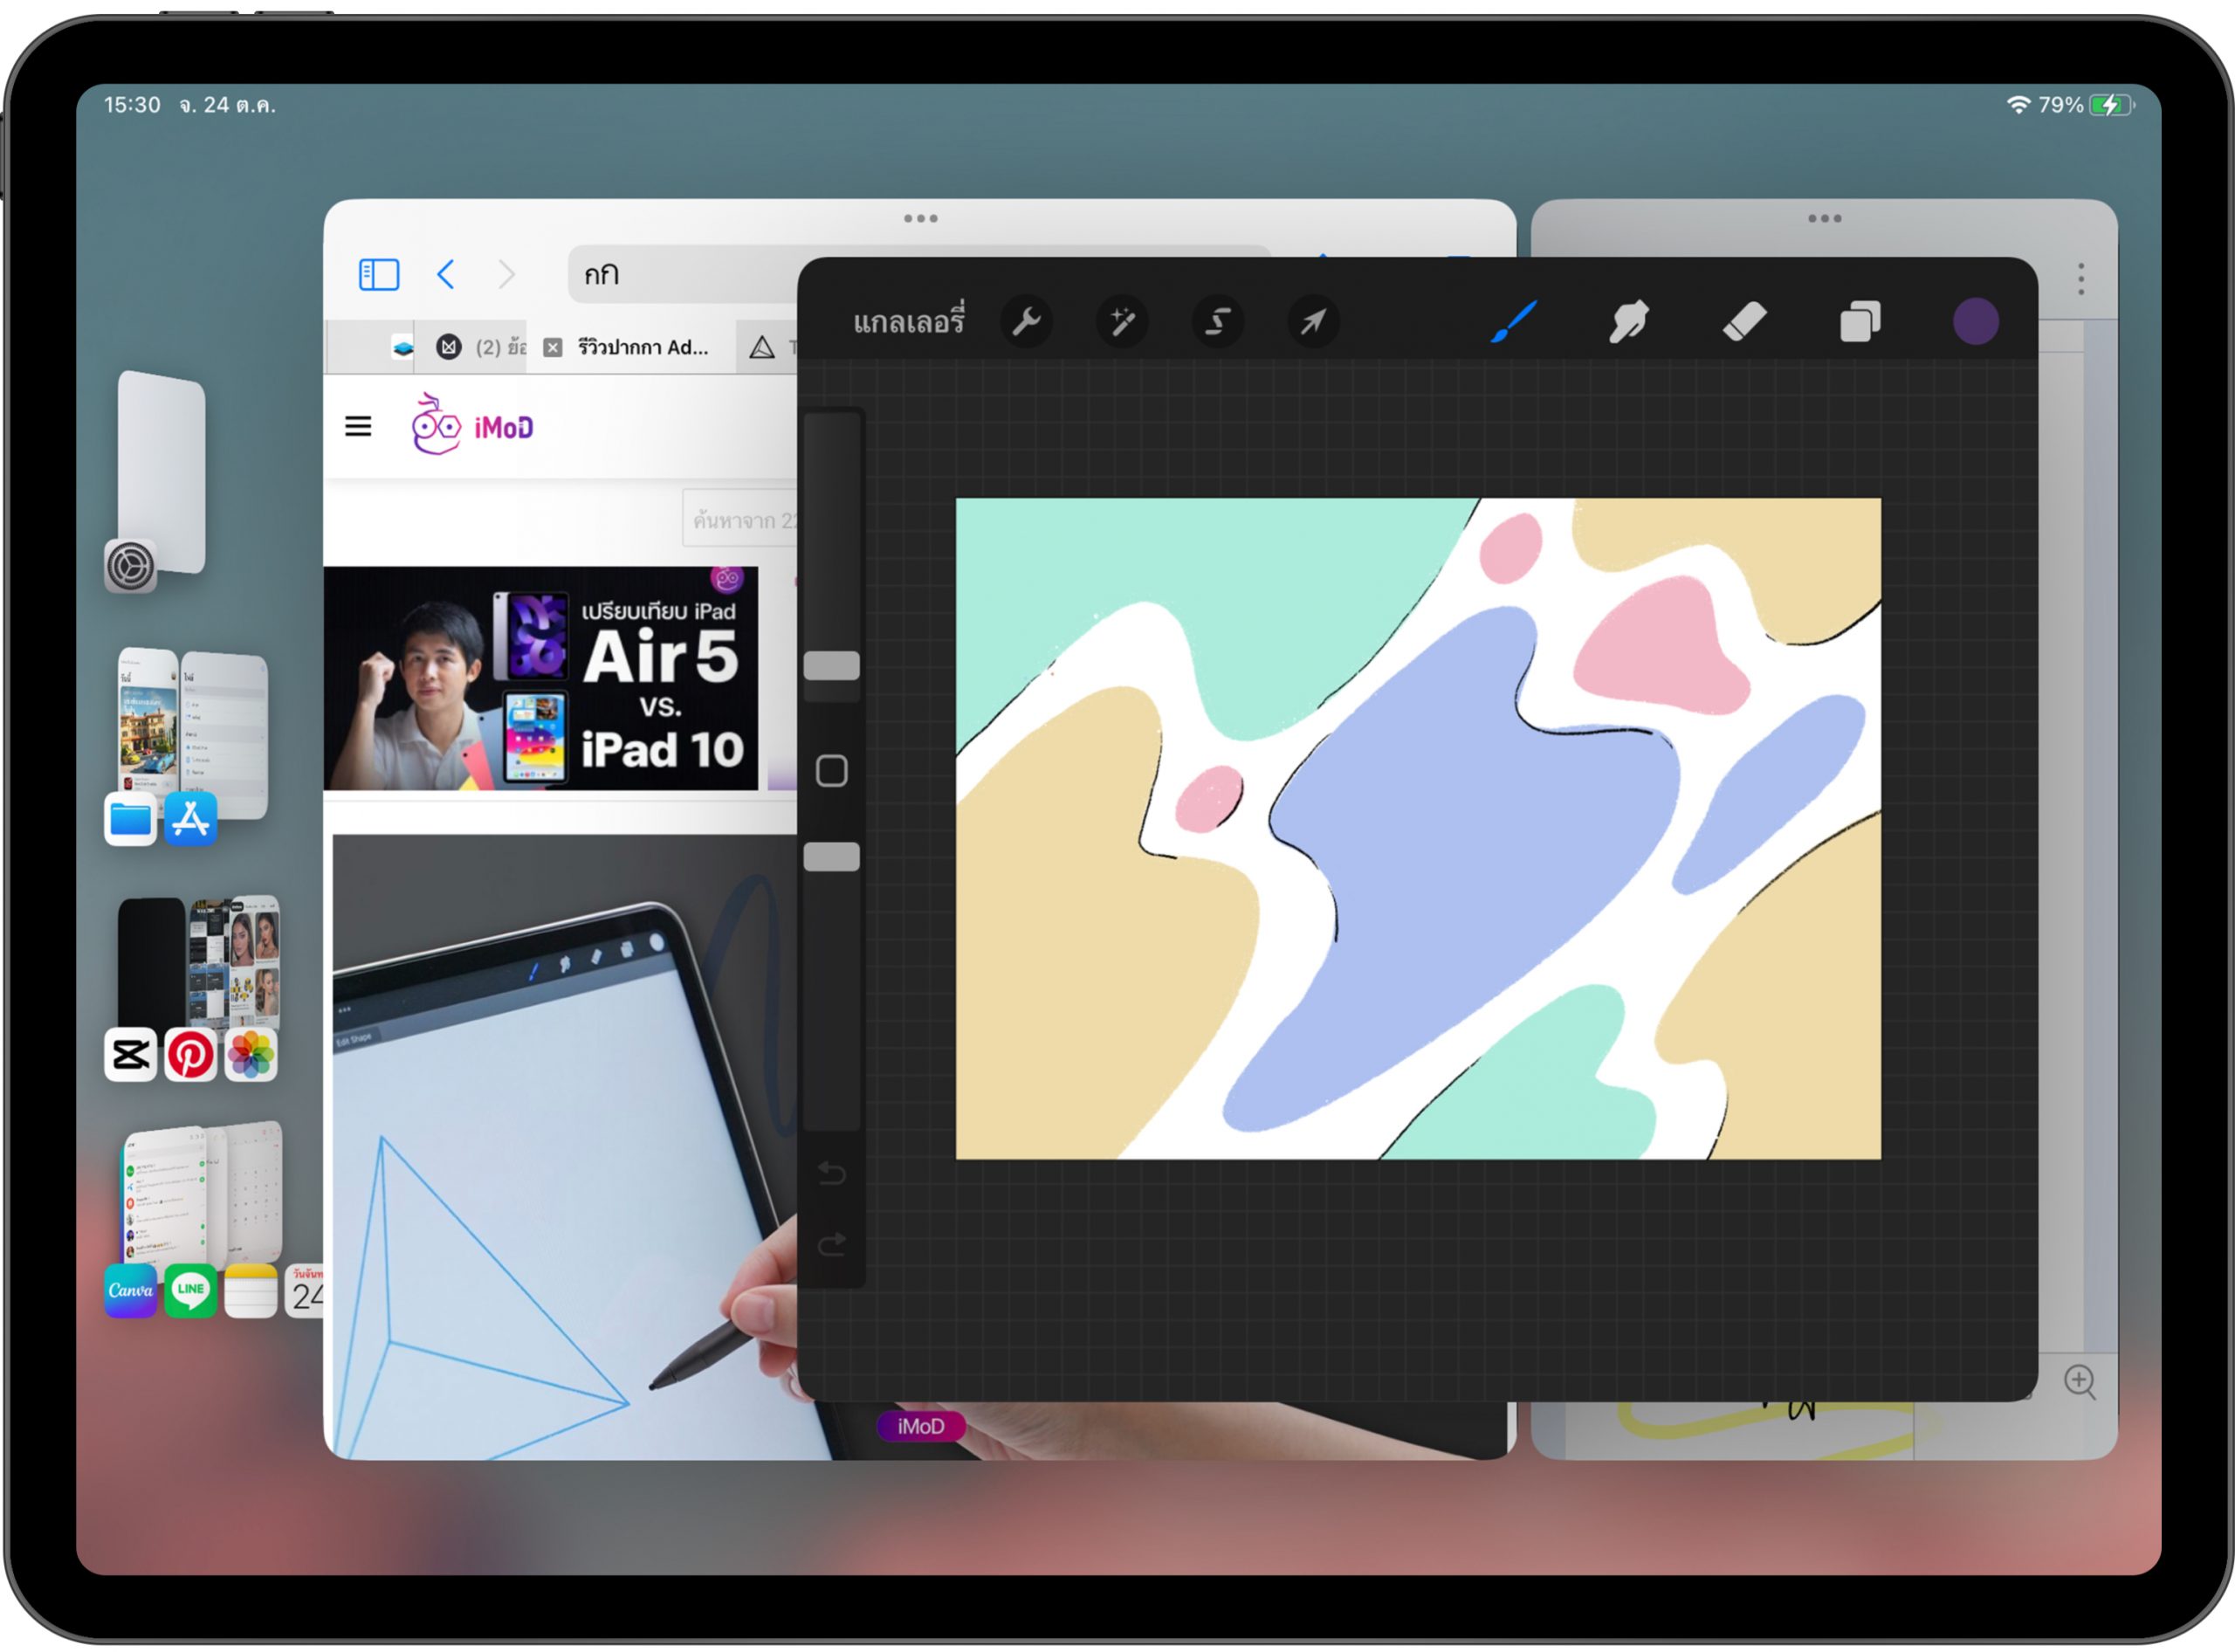The image size is (2235, 1652).
Task: Open Safari window's three-dot multitasking menu
Action: tap(920, 218)
